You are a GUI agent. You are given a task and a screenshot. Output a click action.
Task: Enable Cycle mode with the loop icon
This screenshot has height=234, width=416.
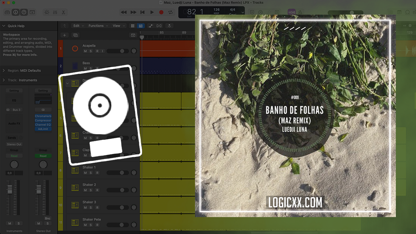point(170,12)
